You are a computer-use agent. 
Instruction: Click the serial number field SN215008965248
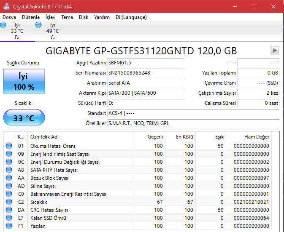pyautogui.click(x=145, y=73)
